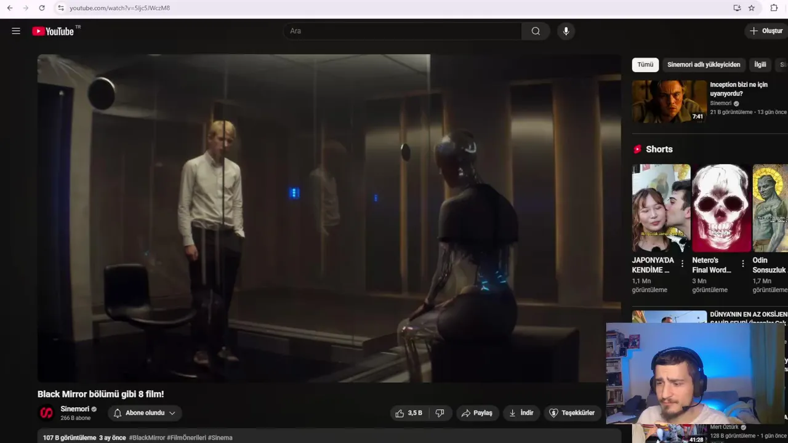Open the Netero's Final Word short thumbnail
788x443 pixels.
722,208
